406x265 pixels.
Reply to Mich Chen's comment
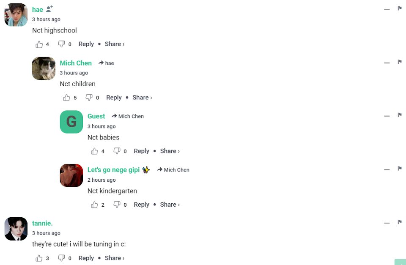[114, 98]
